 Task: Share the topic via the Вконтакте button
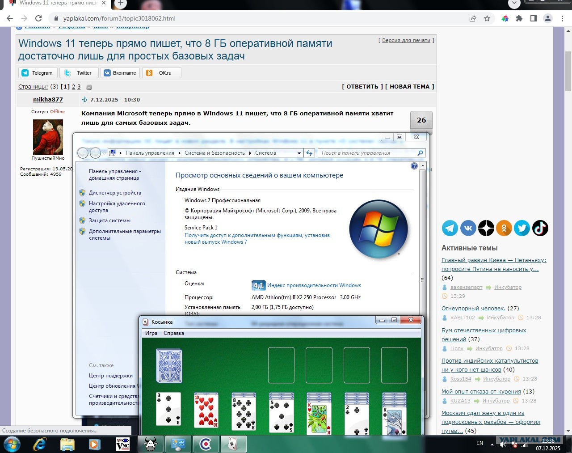click(120, 73)
